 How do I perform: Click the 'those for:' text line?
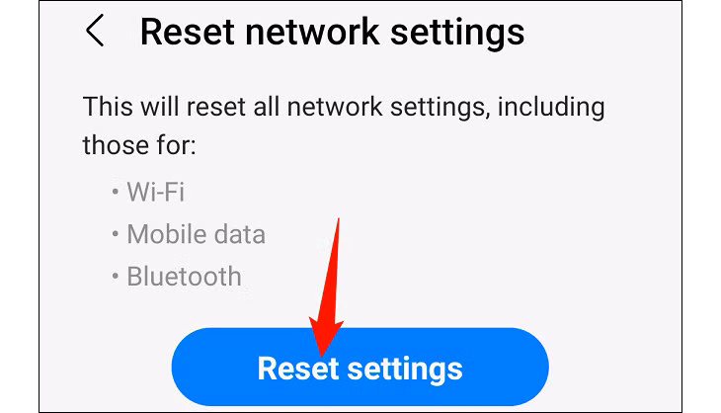tap(139, 145)
